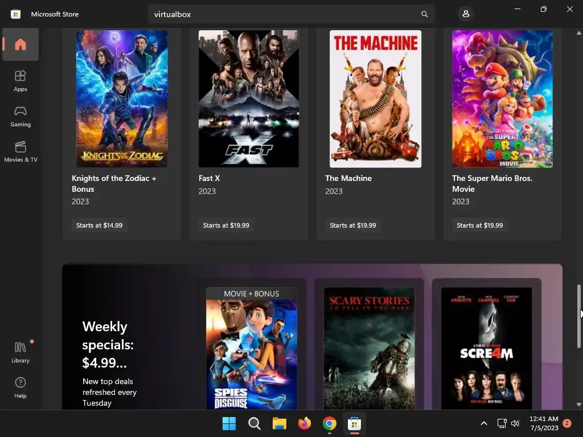Open the notification center badge
This screenshot has height=437, width=583.
pyautogui.click(x=567, y=423)
